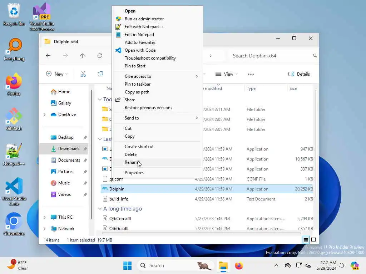Open Notepad++ desktop shortcut
Image resolution: width=366 pixels, height=274 pixels.
coord(14,154)
